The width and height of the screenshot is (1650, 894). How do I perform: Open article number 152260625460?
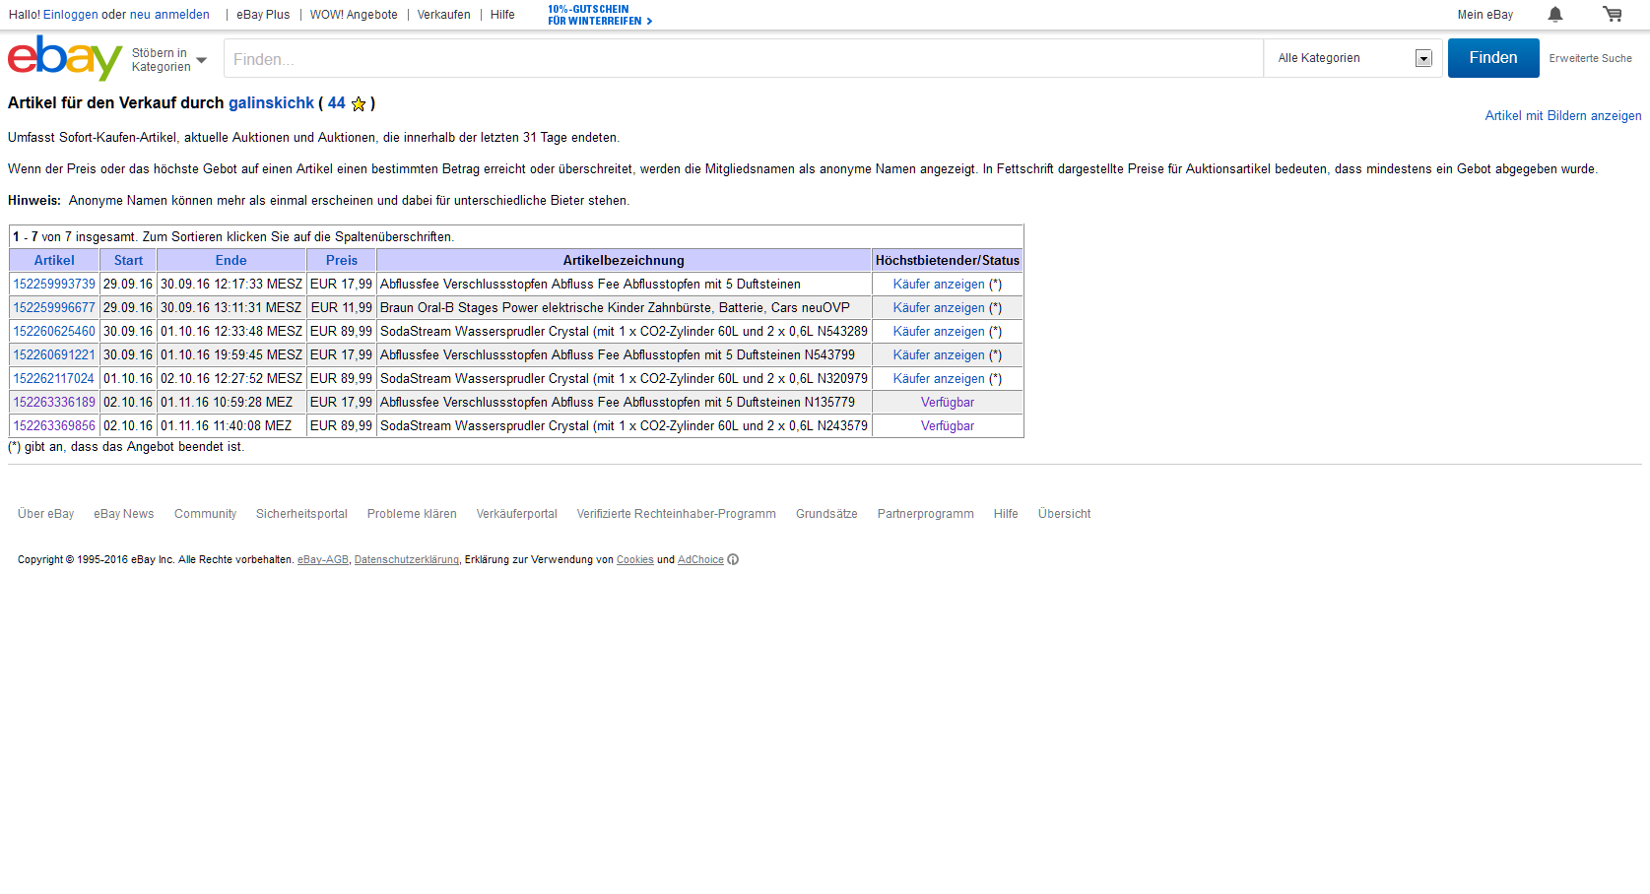[54, 332]
